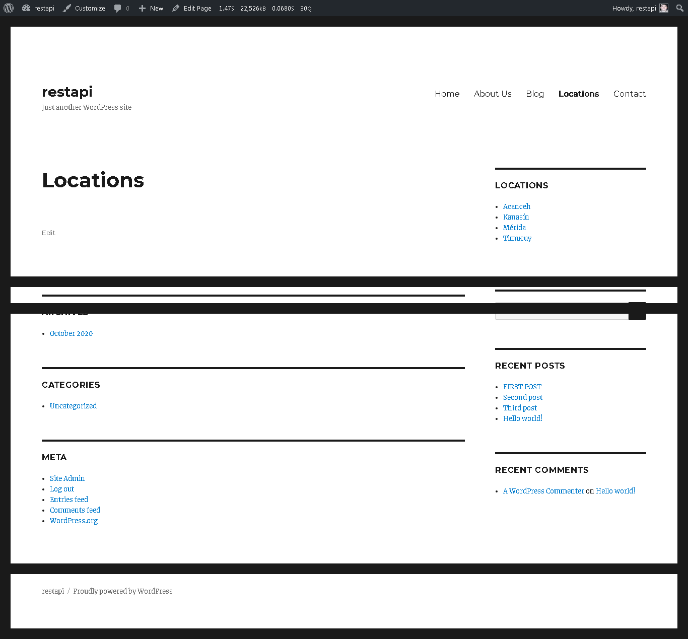Open the October 2020 archive

coord(71,333)
